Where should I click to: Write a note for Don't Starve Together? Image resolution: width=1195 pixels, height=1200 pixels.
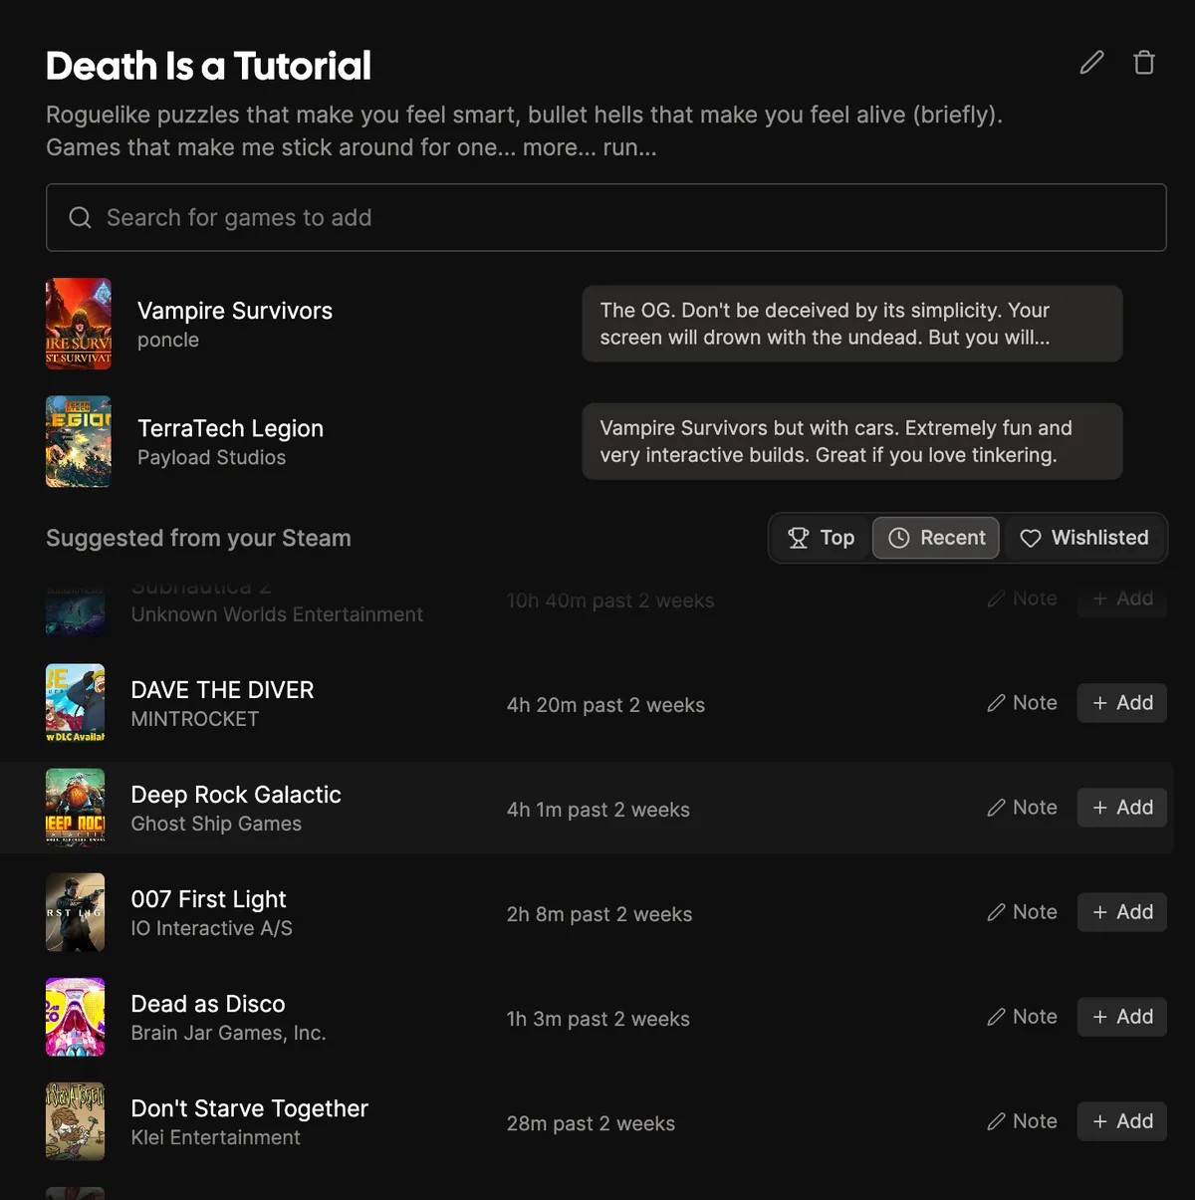click(1022, 1121)
